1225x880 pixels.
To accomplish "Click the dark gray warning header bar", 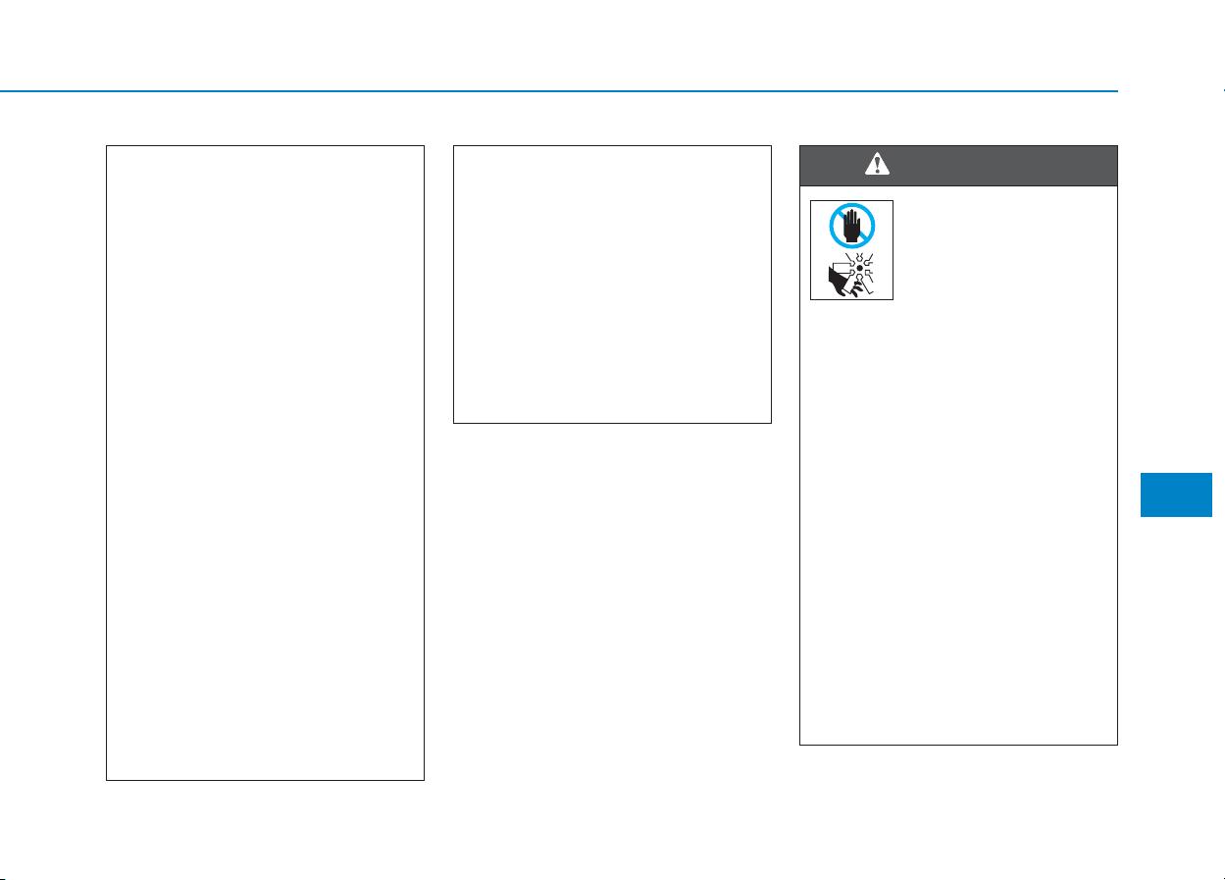I will [958, 165].
